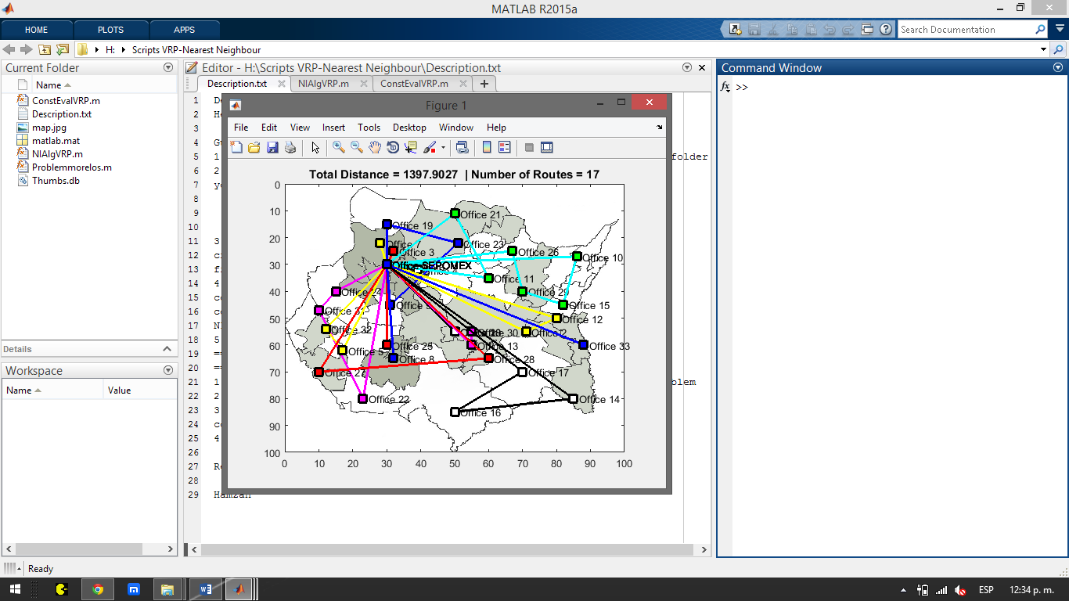
Task: Open the View menu in Figure 1
Action: [x=301, y=128]
